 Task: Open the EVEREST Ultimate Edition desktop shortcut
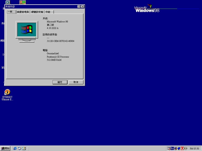pyautogui.click(x=7, y=95)
